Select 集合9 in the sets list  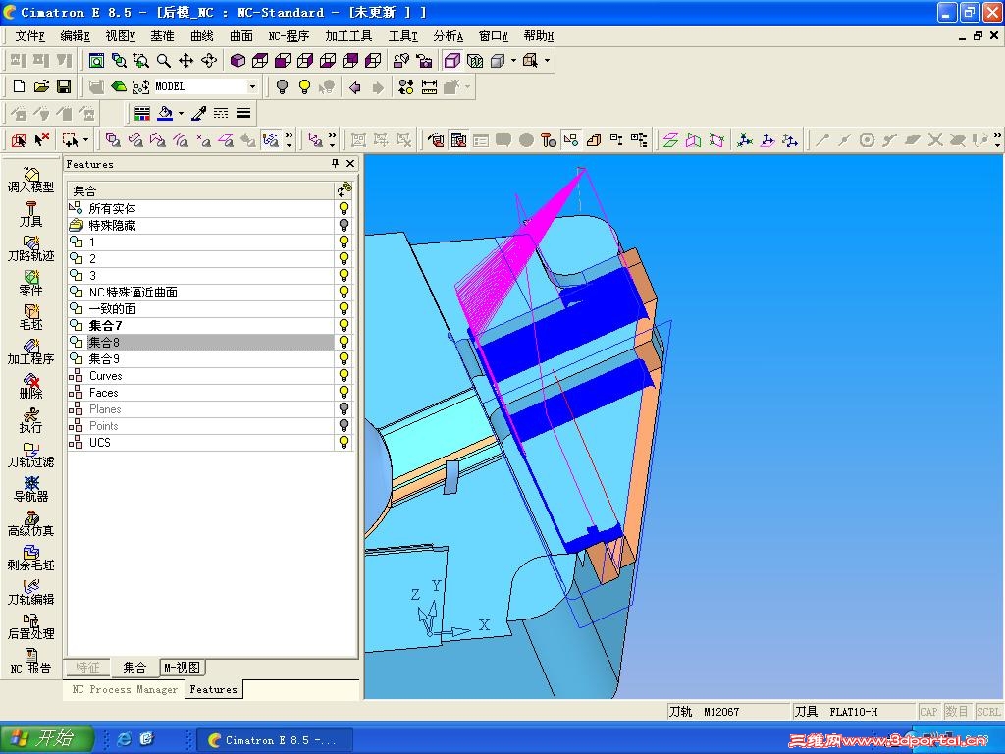200,359
